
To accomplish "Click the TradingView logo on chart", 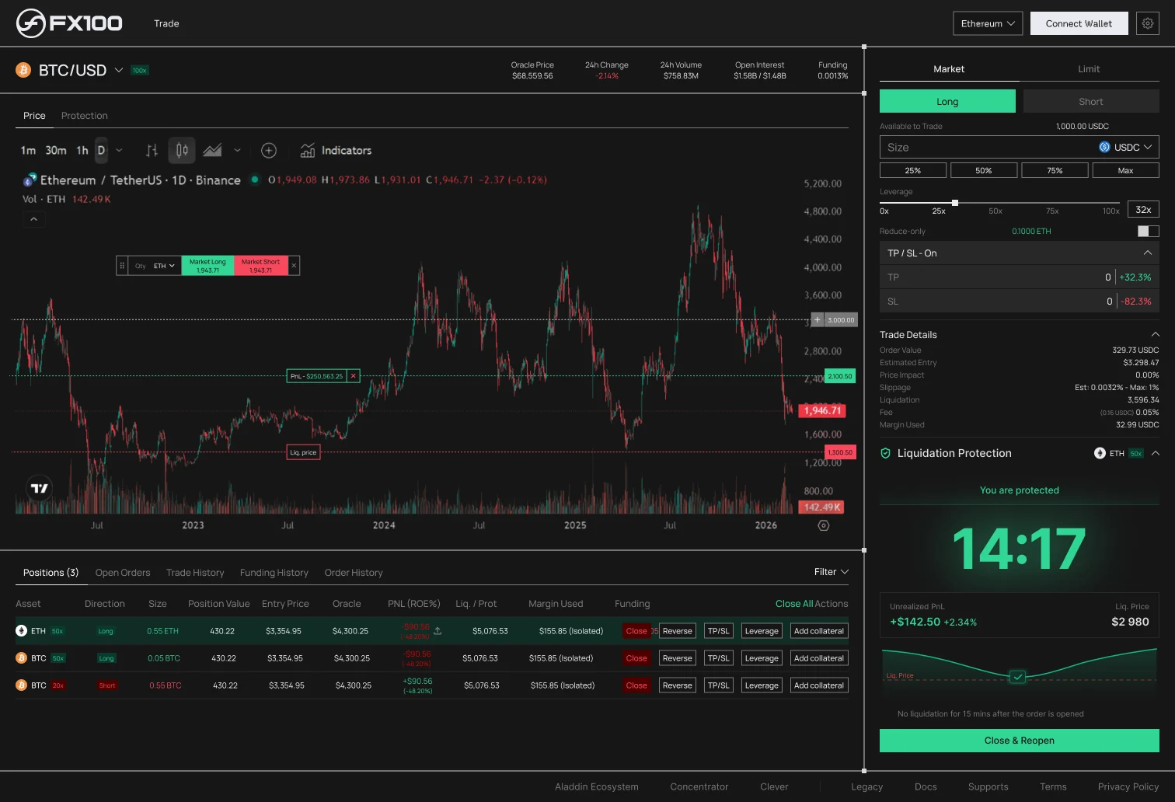I will (x=40, y=488).
